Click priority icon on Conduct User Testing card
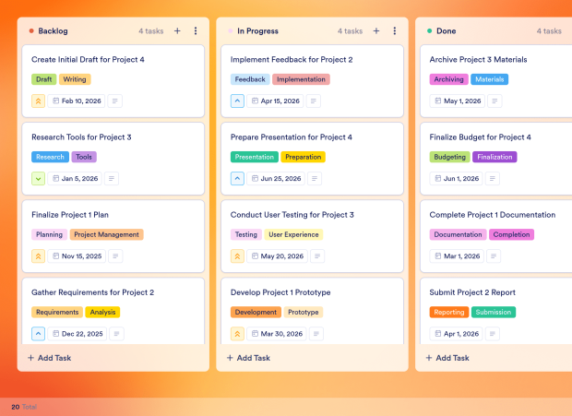 [237, 256]
